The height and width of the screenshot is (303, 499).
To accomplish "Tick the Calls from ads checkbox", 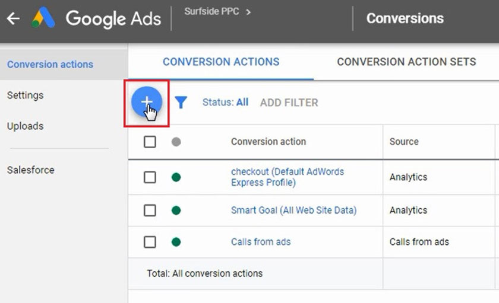I will (150, 242).
